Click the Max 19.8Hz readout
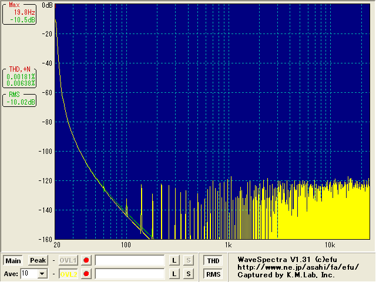The image size is (376, 282). [x=24, y=12]
